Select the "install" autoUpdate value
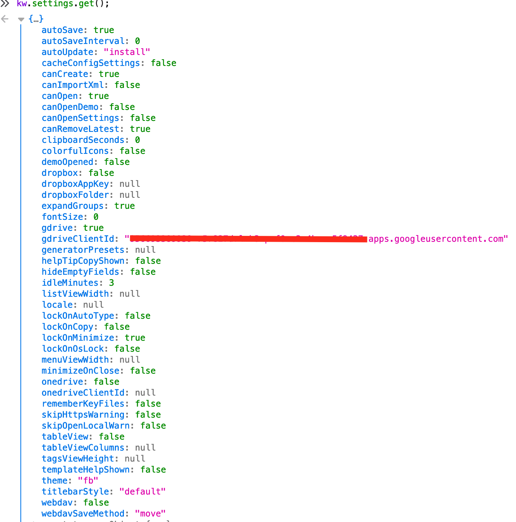This screenshot has height=522, width=516. click(x=127, y=51)
